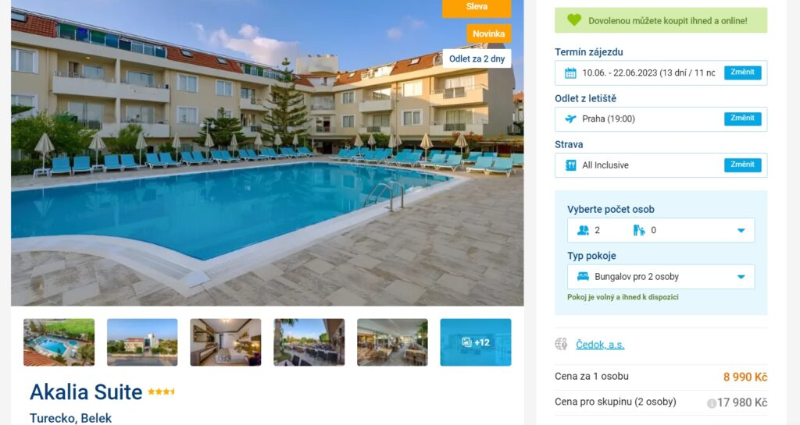Click the cutlery icon beside All Inclusive
The image size is (800, 425).
click(x=570, y=165)
